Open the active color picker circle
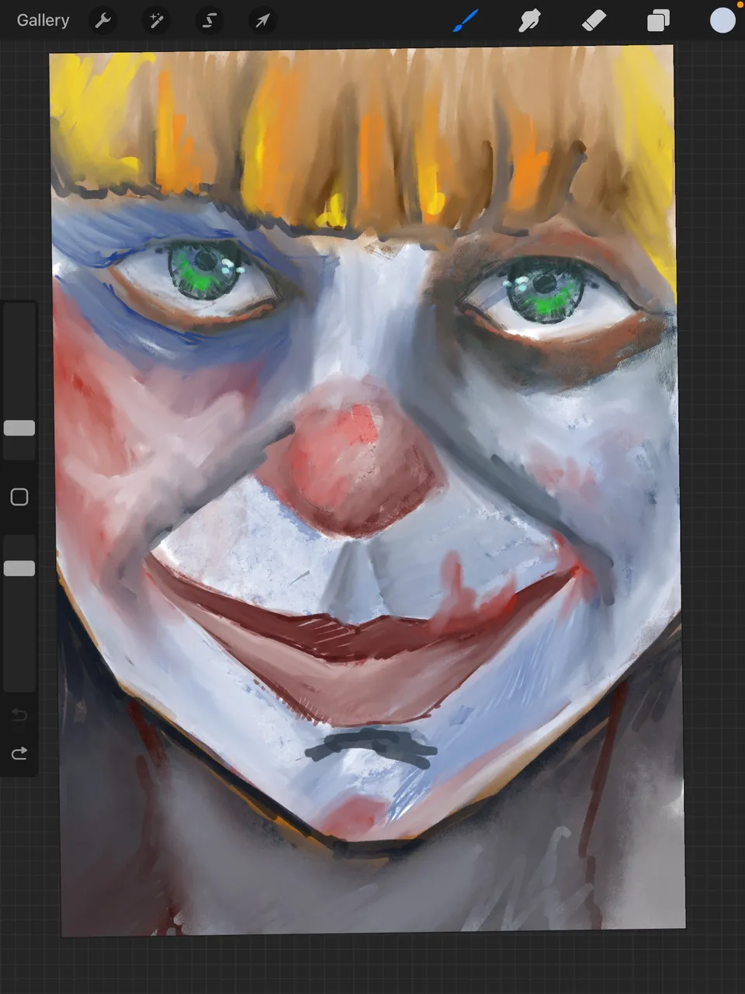This screenshot has height=994, width=745. click(722, 21)
